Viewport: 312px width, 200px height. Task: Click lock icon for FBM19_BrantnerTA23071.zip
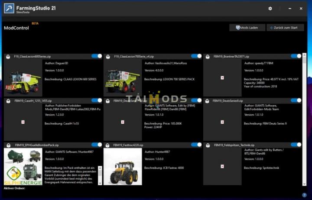(x=208, y=57)
